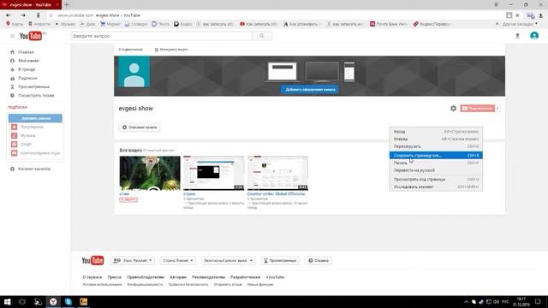Open the Почта bookmark
548x308 pixels.
160,24
